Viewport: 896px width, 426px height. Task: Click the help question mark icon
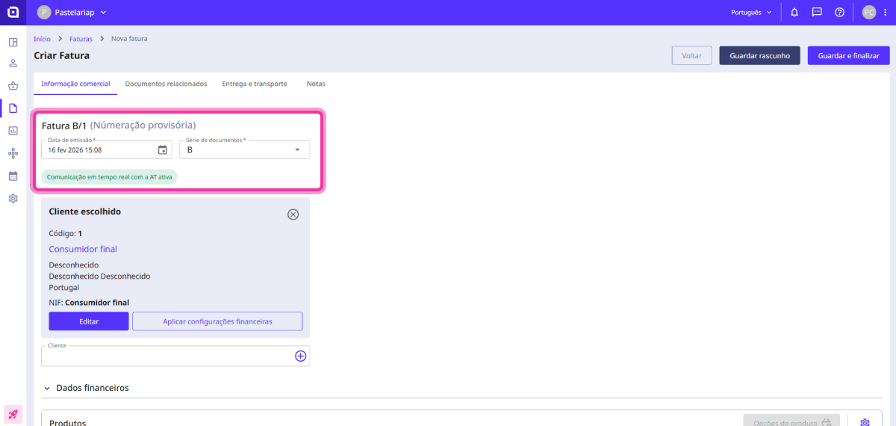[839, 12]
